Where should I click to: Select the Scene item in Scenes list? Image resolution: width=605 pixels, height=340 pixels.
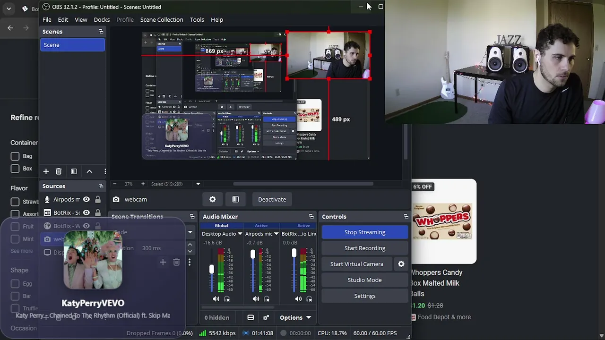pyautogui.click(x=72, y=45)
